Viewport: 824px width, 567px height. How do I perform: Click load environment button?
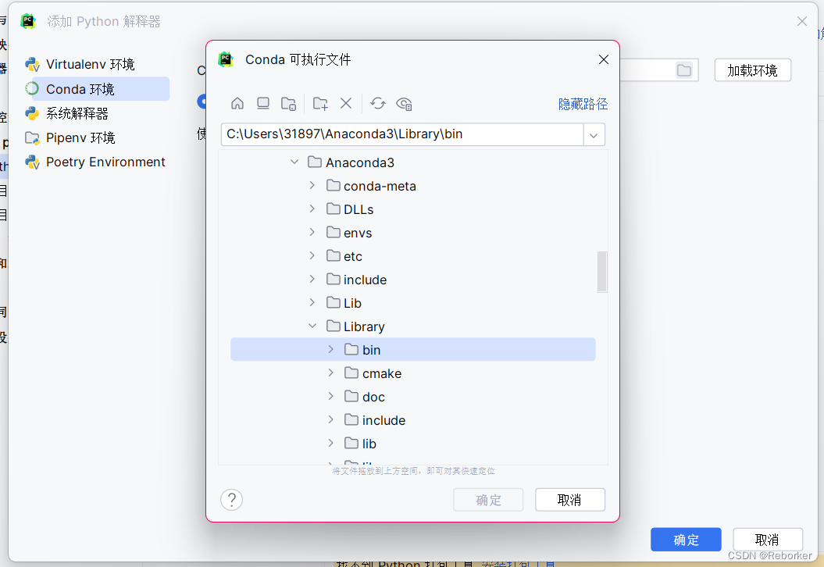click(x=752, y=70)
